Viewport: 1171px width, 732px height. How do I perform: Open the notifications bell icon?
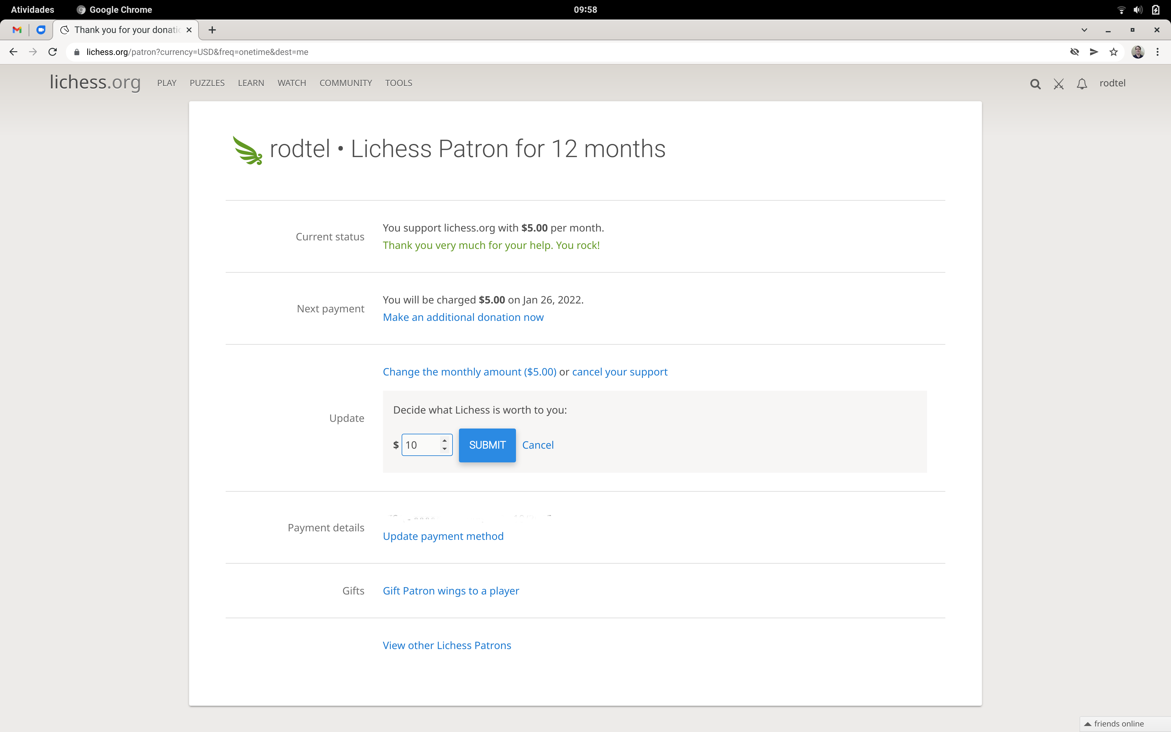tap(1082, 84)
